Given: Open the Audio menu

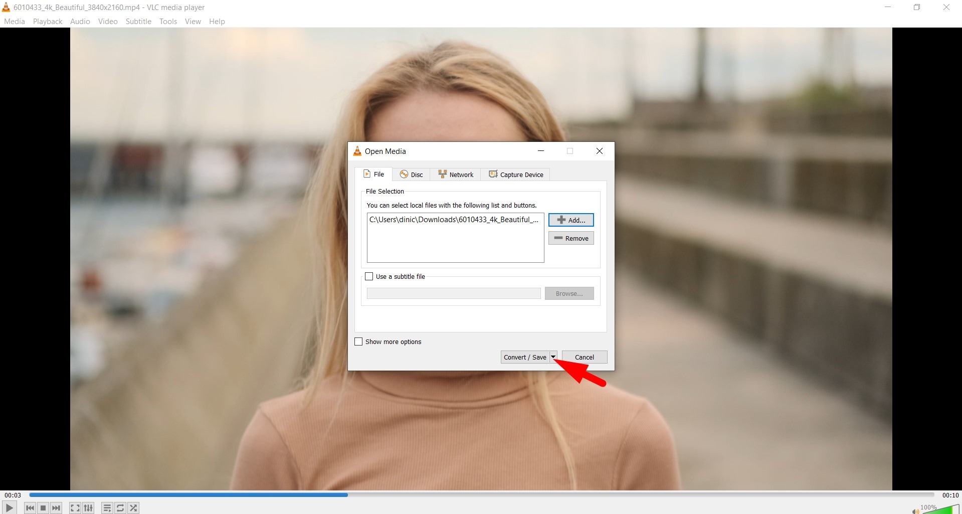Looking at the screenshot, I should click(x=80, y=22).
